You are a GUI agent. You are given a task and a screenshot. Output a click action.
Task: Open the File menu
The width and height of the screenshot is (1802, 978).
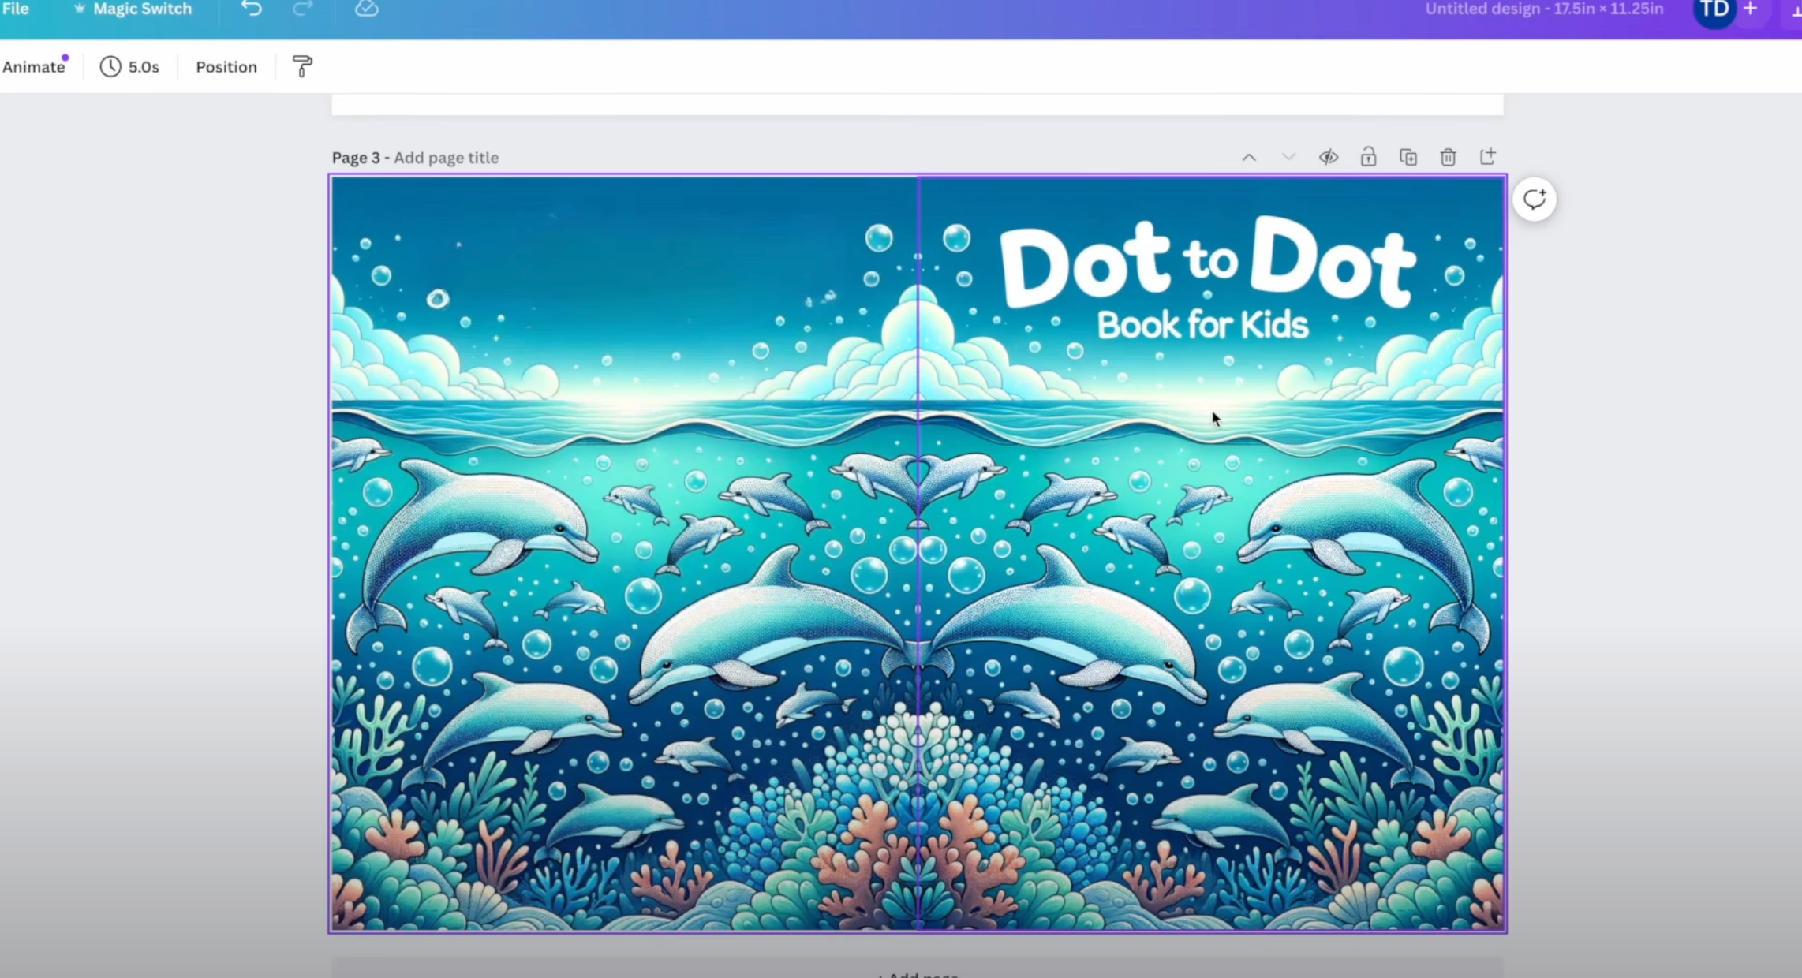17,9
